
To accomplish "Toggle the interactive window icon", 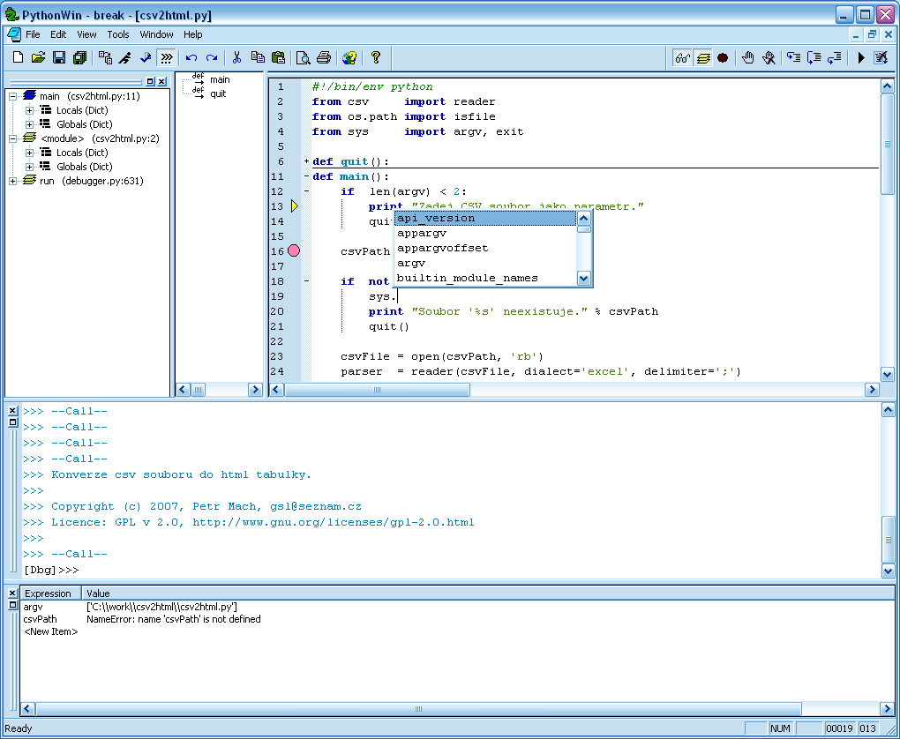I will click(166, 56).
